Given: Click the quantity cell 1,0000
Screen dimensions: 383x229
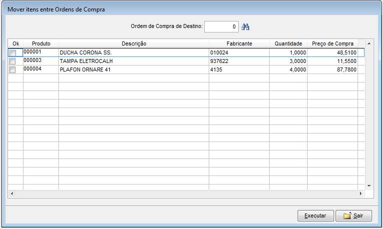Looking at the screenshot, I should click(x=288, y=52).
